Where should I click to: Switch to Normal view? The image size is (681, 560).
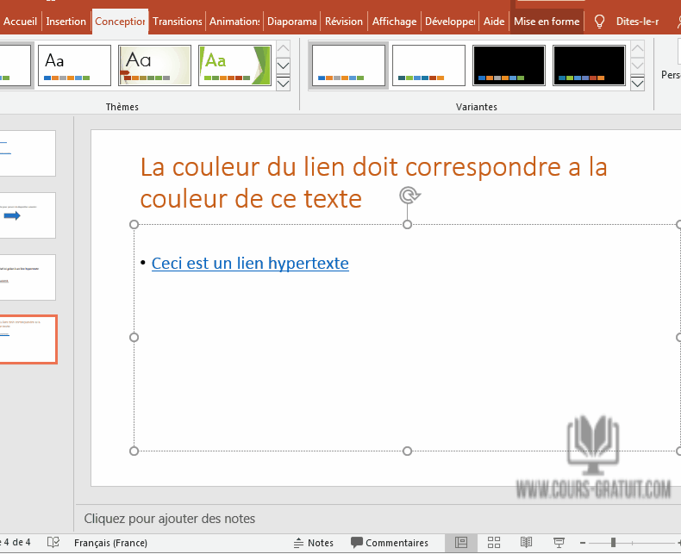[461, 543]
